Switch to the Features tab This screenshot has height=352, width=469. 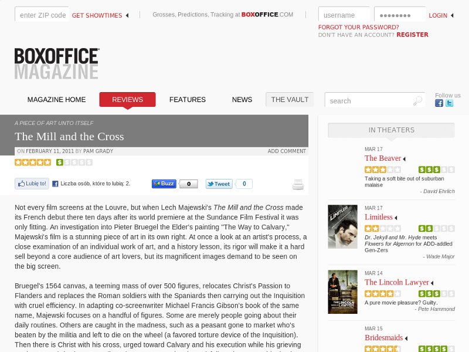(x=188, y=100)
